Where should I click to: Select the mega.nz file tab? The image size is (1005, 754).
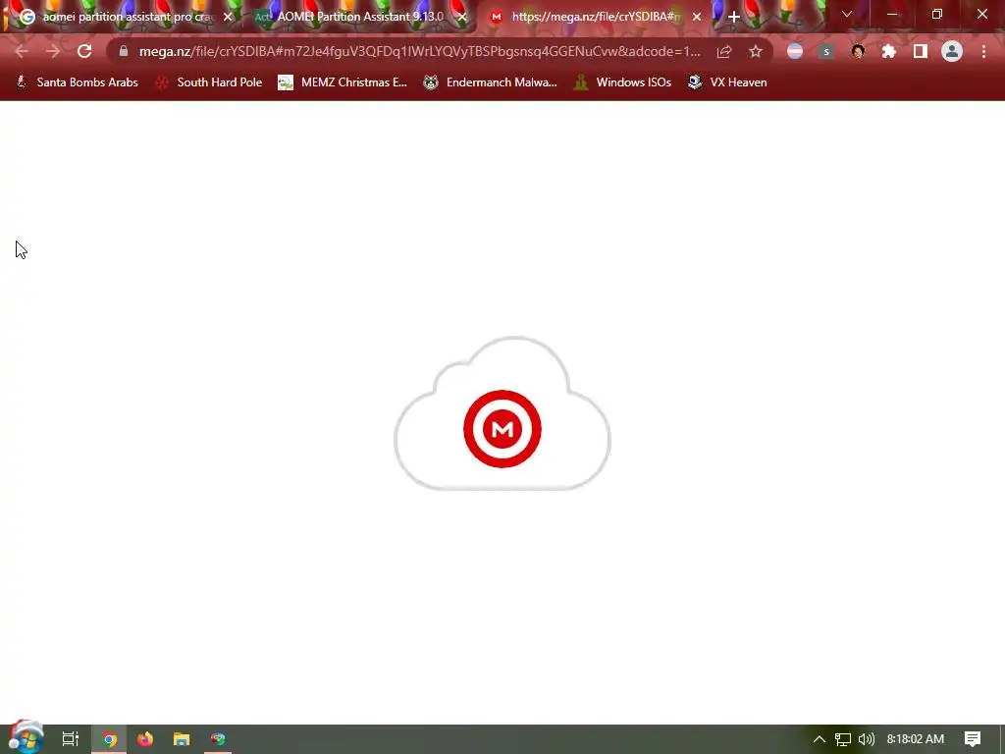[595, 18]
